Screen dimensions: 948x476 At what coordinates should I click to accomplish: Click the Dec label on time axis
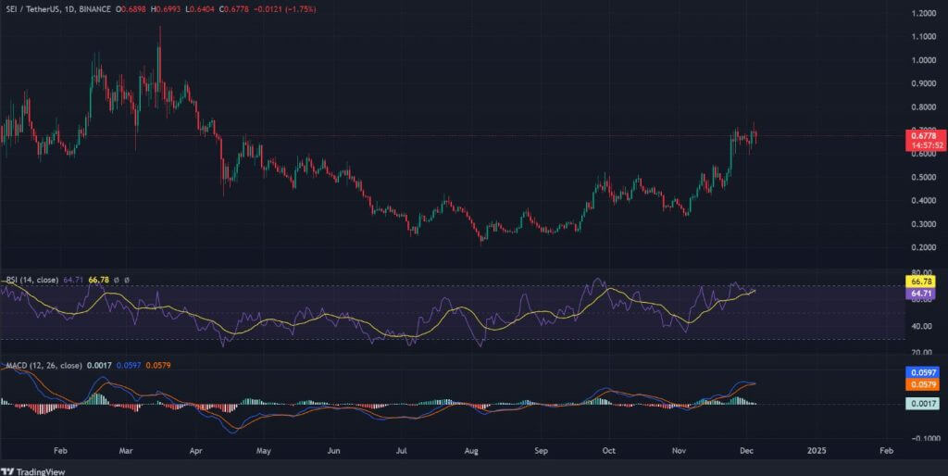[747, 451]
